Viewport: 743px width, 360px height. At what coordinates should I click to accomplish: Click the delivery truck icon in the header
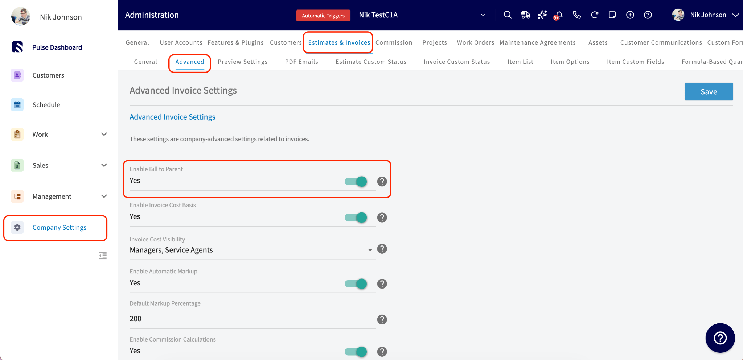(525, 15)
